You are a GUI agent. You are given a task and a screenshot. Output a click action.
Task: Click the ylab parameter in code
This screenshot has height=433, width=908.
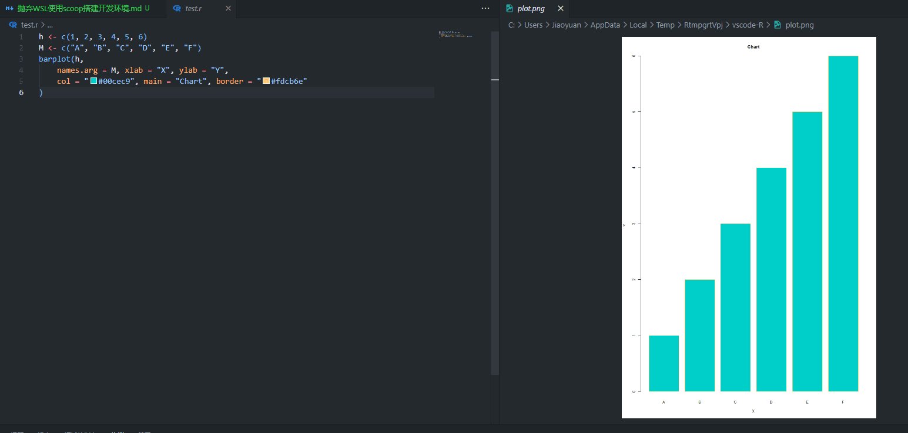point(188,70)
